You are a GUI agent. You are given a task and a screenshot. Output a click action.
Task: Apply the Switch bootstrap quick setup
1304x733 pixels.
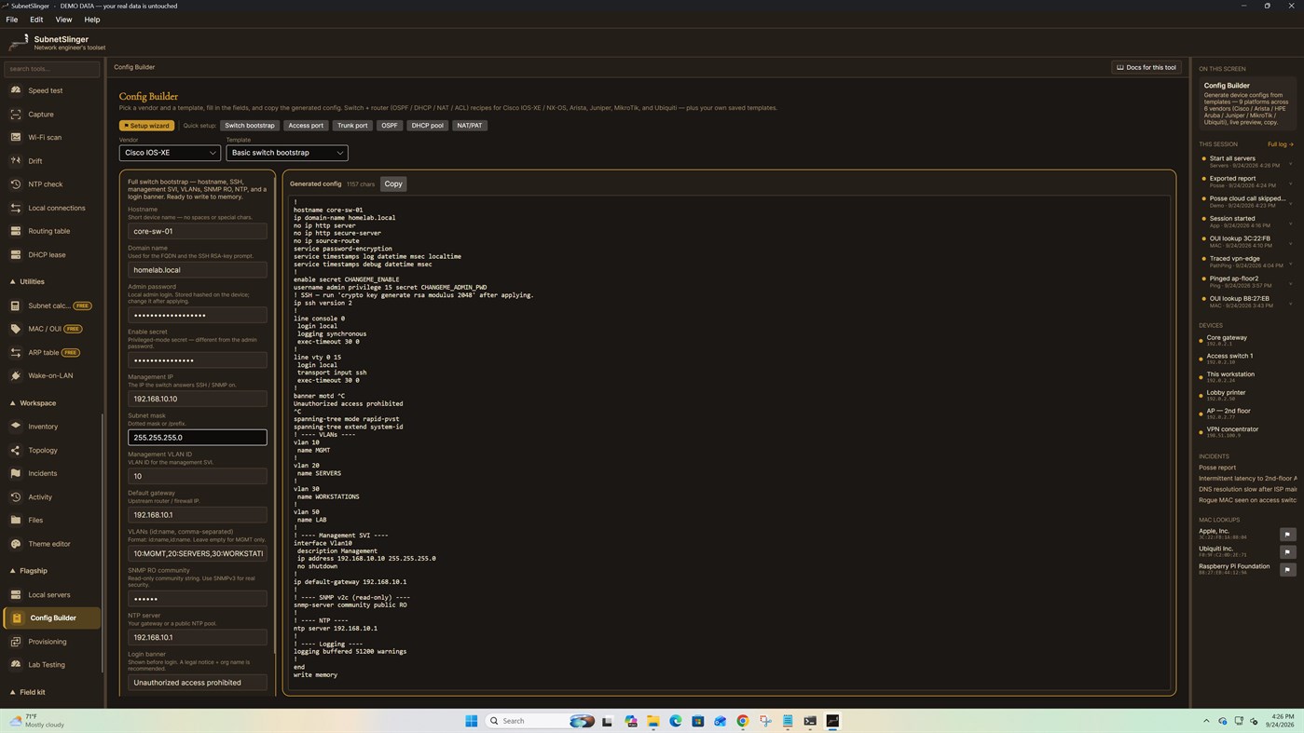coord(250,126)
